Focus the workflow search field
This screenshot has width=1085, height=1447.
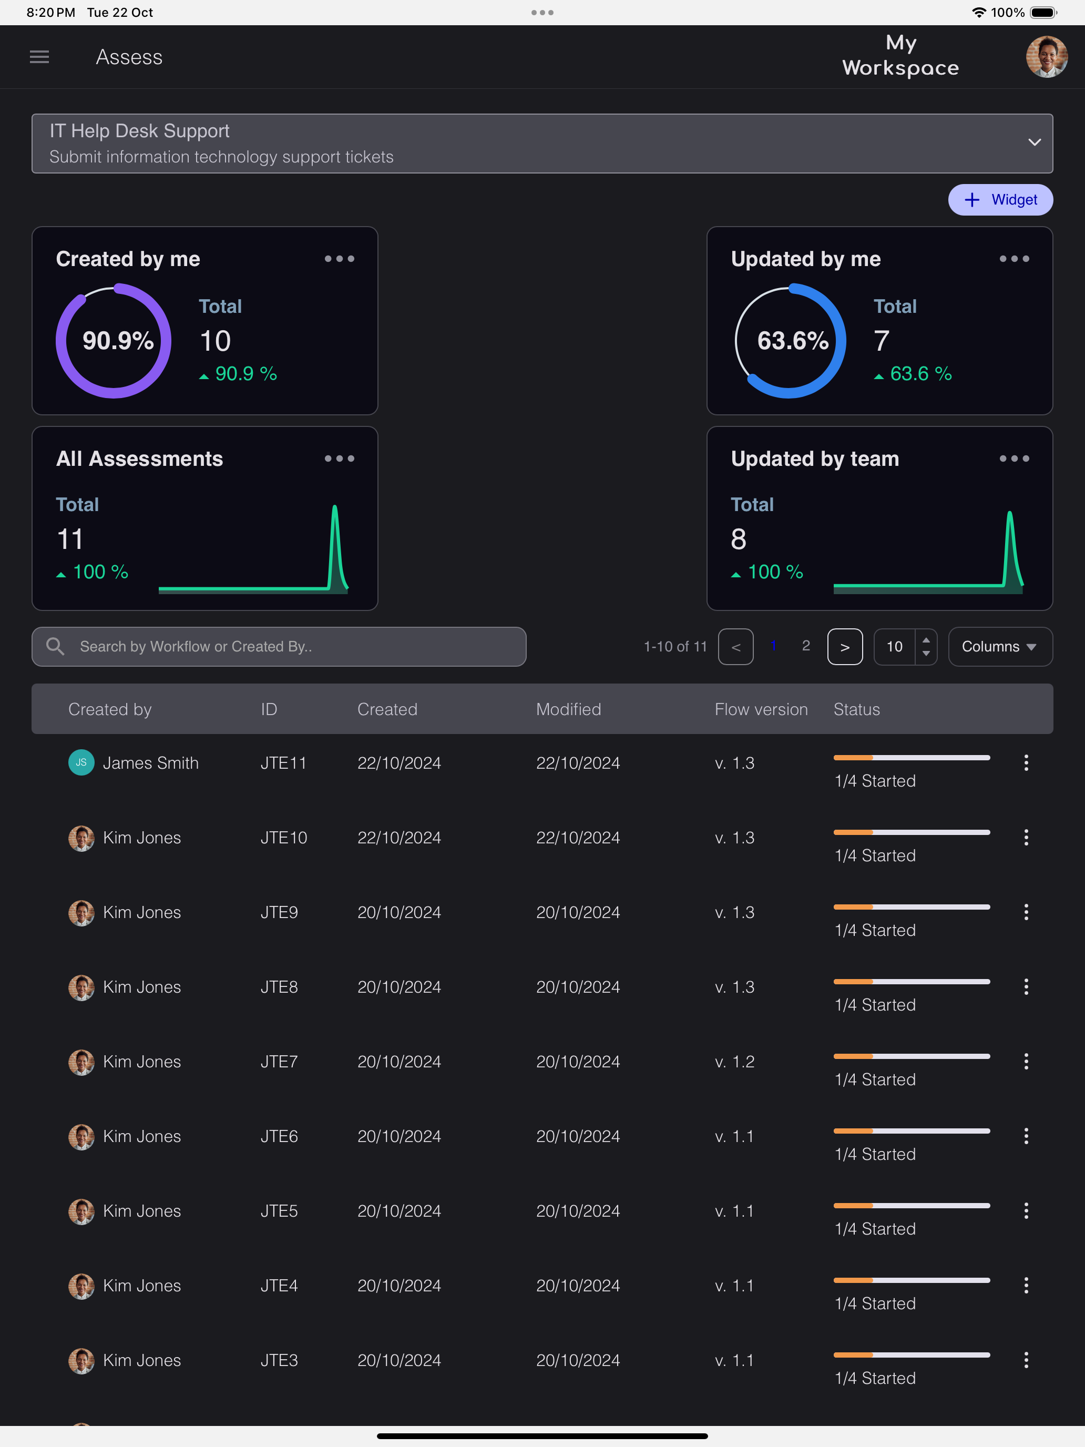coord(294,646)
